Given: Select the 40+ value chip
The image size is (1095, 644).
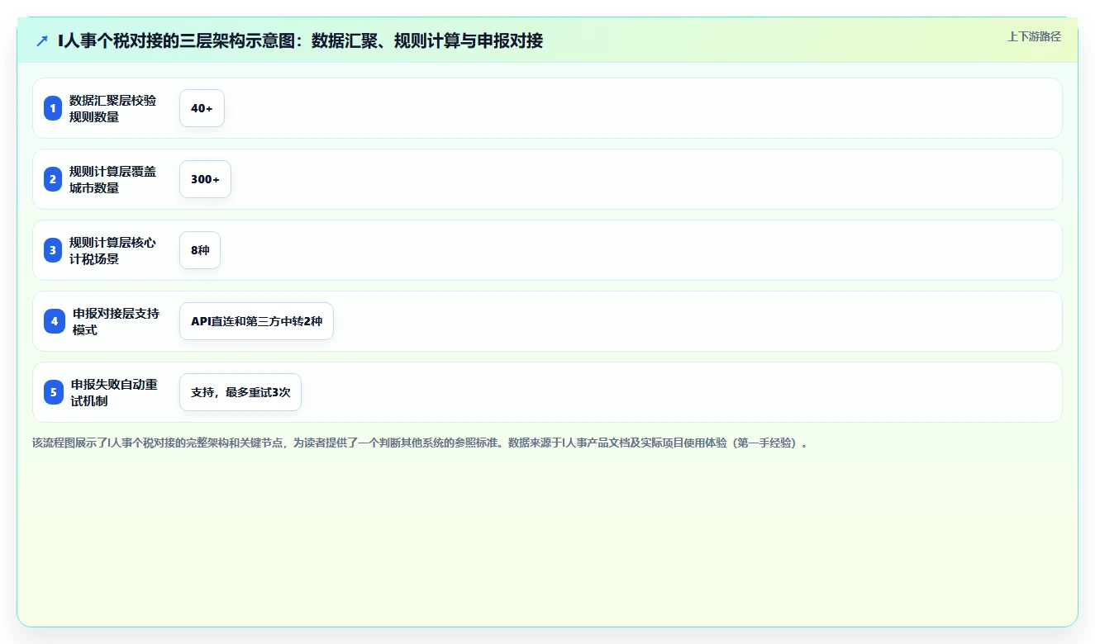Looking at the screenshot, I should (x=202, y=108).
